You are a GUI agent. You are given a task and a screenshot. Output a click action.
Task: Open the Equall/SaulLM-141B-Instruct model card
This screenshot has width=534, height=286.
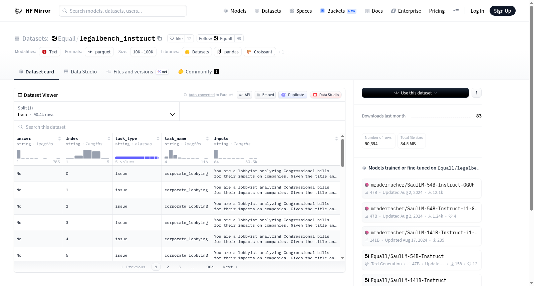tap(422, 280)
